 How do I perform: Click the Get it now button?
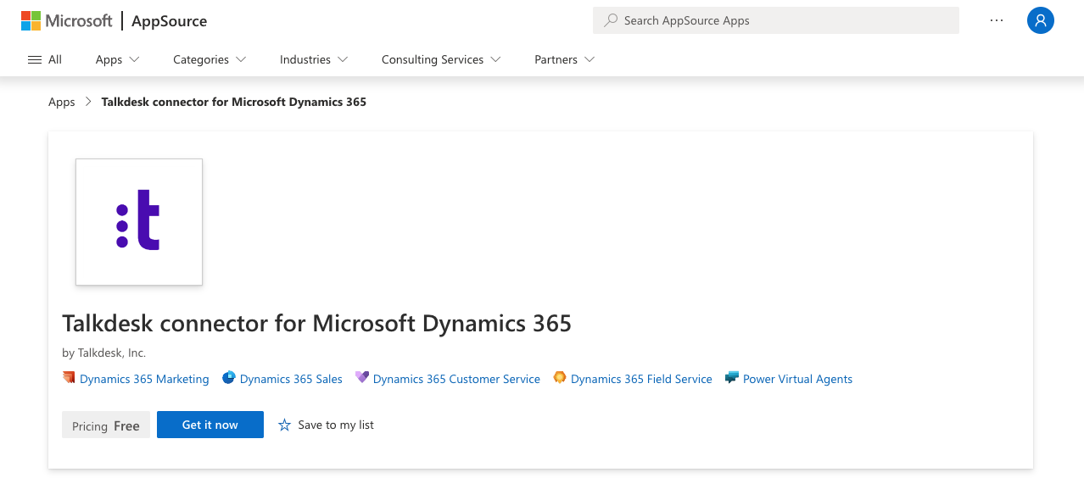pyautogui.click(x=210, y=424)
